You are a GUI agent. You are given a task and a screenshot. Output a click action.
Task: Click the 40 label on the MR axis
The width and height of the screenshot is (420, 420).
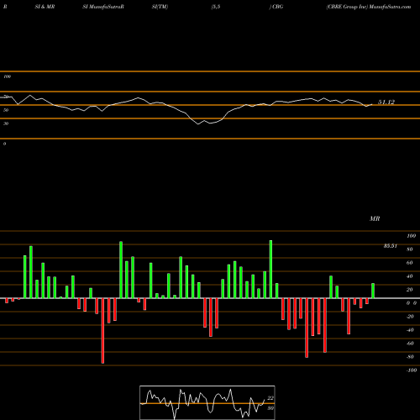tap(410, 276)
